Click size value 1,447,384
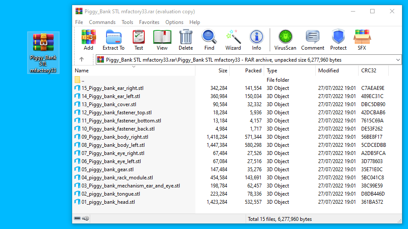 point(217,145)
